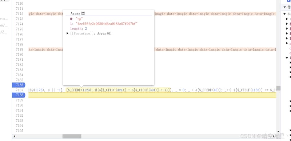This screenshot has height=141, width=291.
Task: Click the "rp" value in popup
Action: coord(79,19)
